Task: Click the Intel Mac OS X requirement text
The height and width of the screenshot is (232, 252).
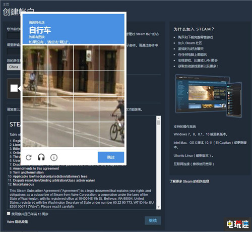Action: pyautogui.click(x=210, y=145)
